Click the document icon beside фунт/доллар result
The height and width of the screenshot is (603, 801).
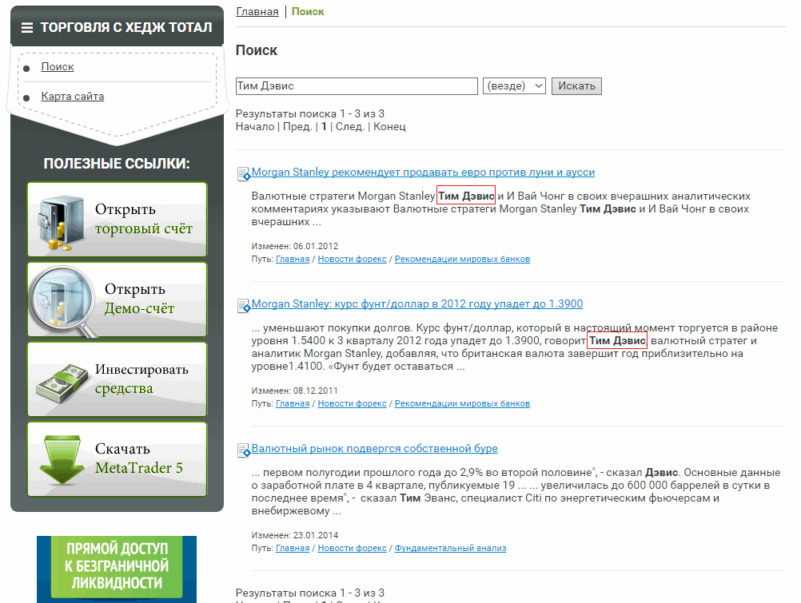click(x=244, y=305)
